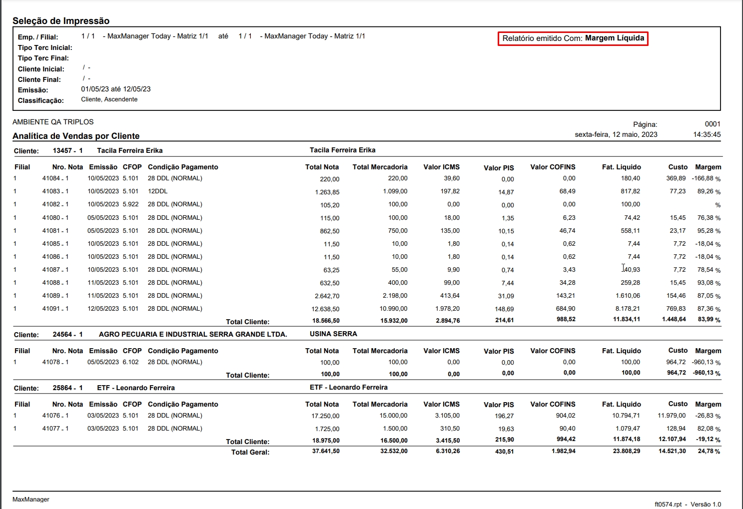Click invoice number '41089 - 1'
The height and width of the screenshot is (509, 743).
click(x=55, y=296)
